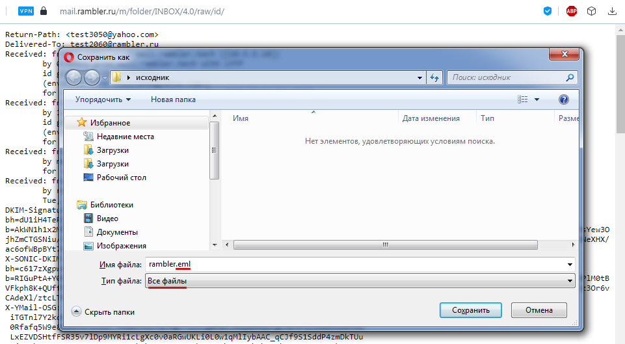Click the change view icon
Image resolution: width=625 pixels, height=344 pixels.
coord(522,99)
